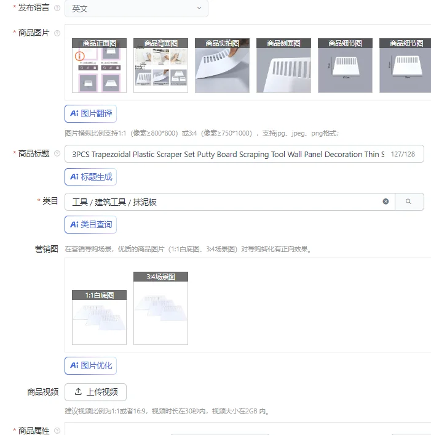Click help icon next to 发布语言
Image resolution: width=431 pixels, height=435 pixels.
[x=57, y=8]
